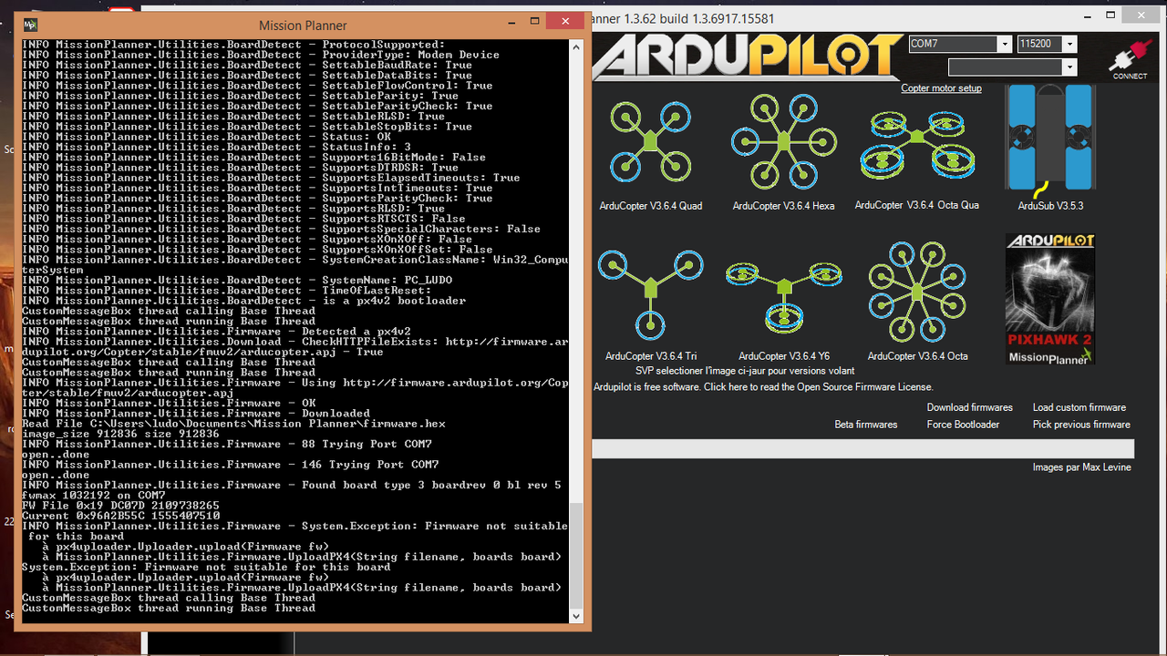Select the ArduCopter V3.6.4 Hexa frame icon
Image resolution: width=1167 pixels, height=656 pixels.
(783, 141)
